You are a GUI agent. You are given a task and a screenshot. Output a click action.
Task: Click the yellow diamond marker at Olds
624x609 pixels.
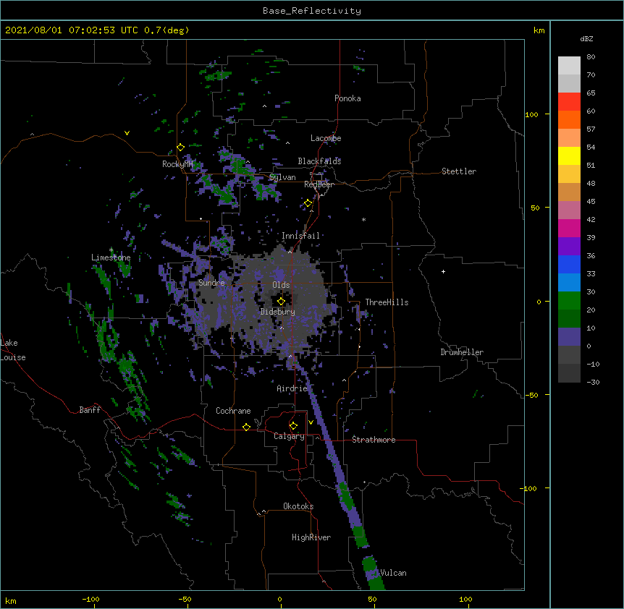pos(281,302)
